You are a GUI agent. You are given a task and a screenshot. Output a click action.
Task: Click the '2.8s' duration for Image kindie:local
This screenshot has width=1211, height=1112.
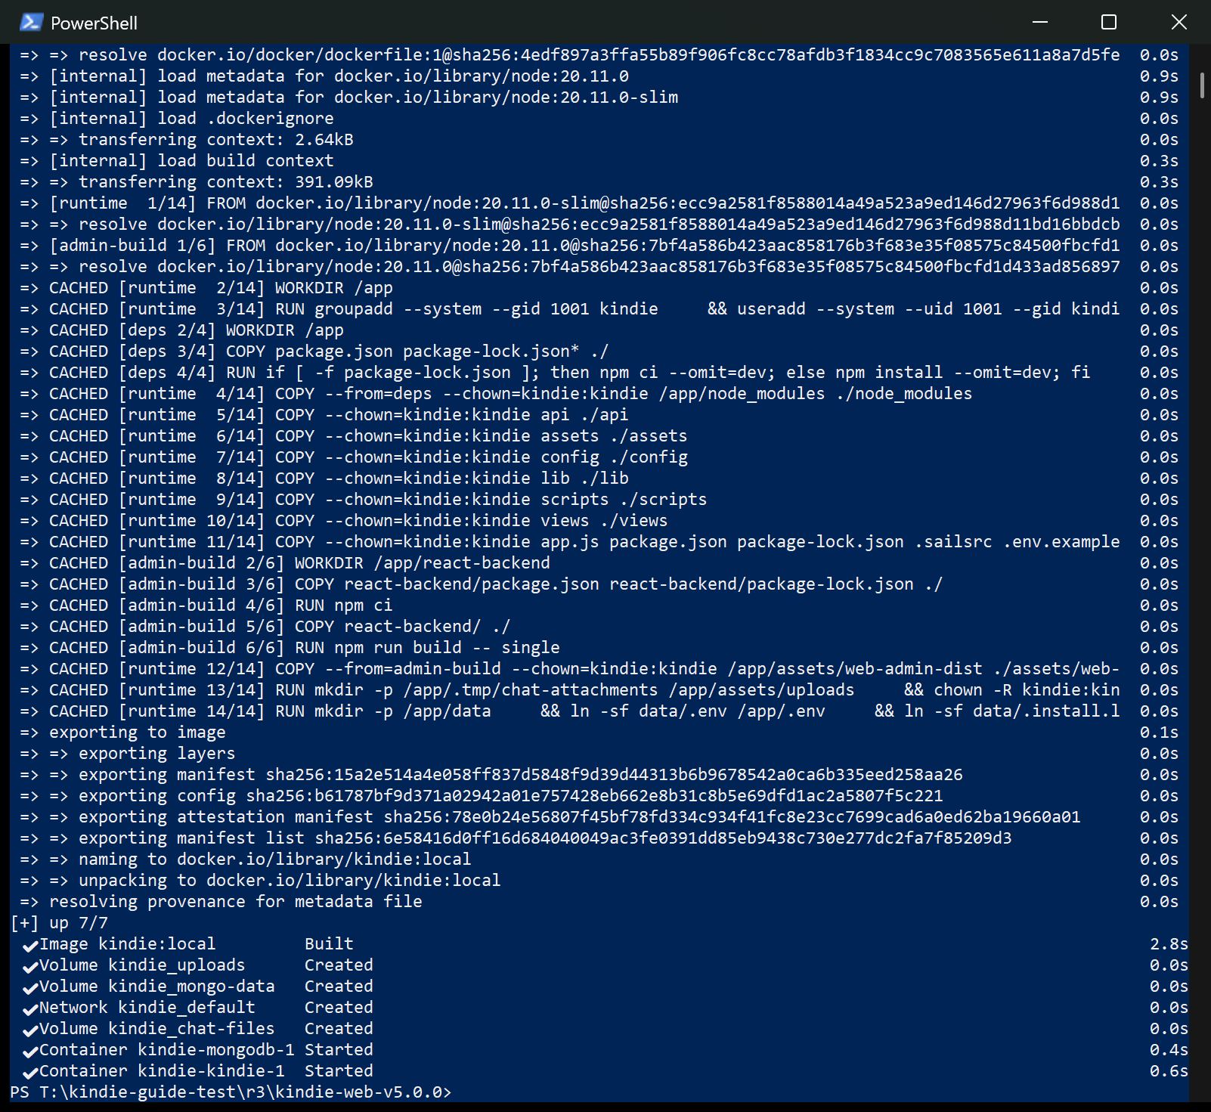click(x=1169, y=944)
